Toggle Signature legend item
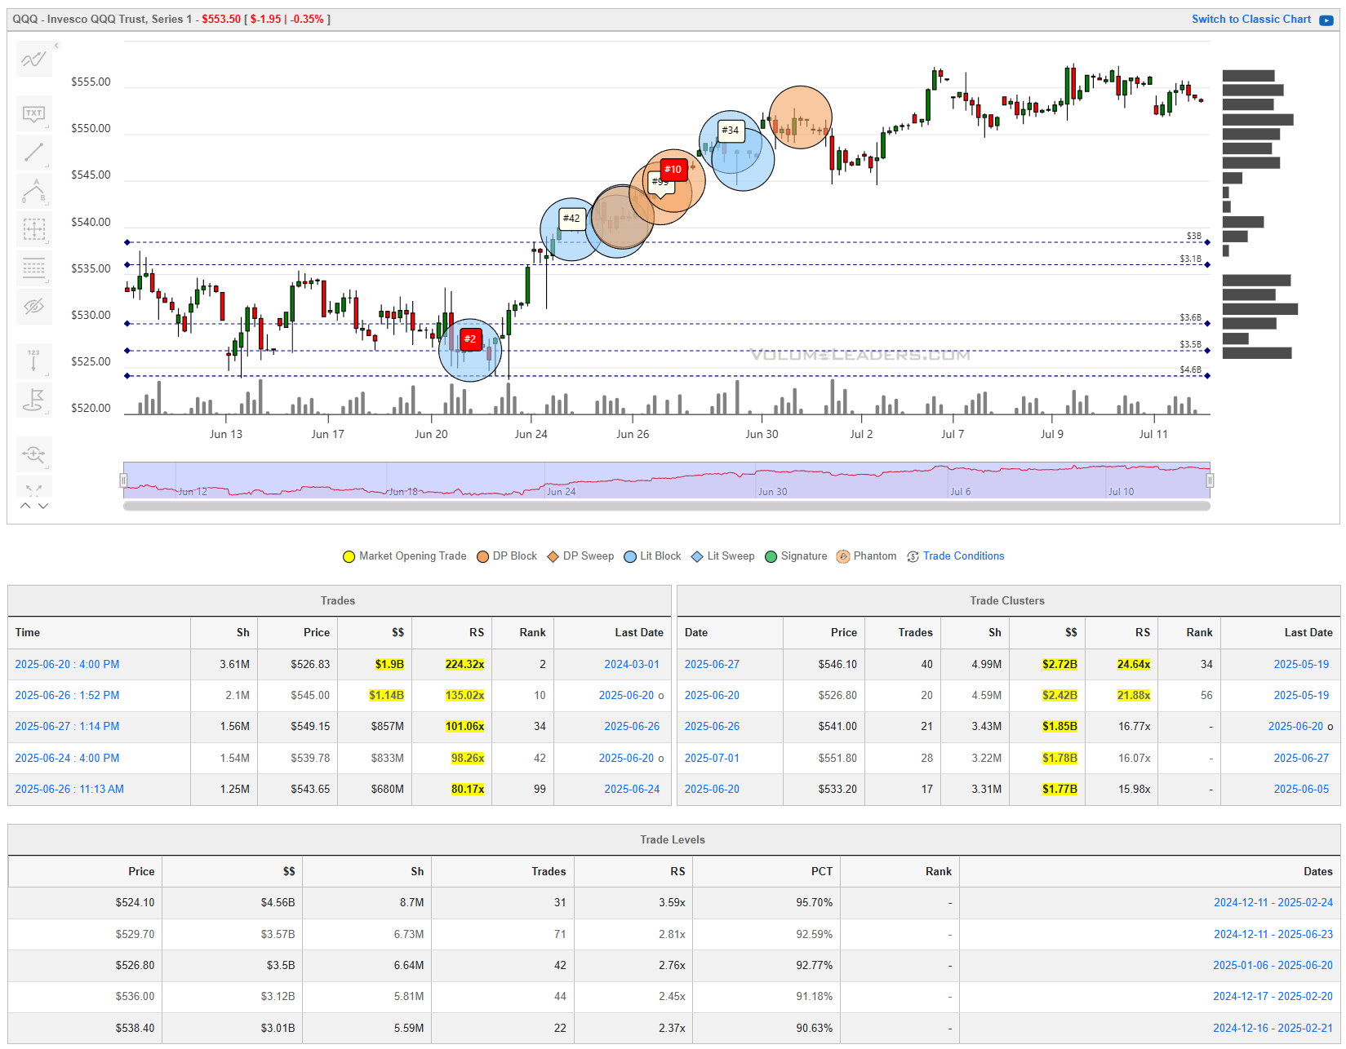 point(796,556)
